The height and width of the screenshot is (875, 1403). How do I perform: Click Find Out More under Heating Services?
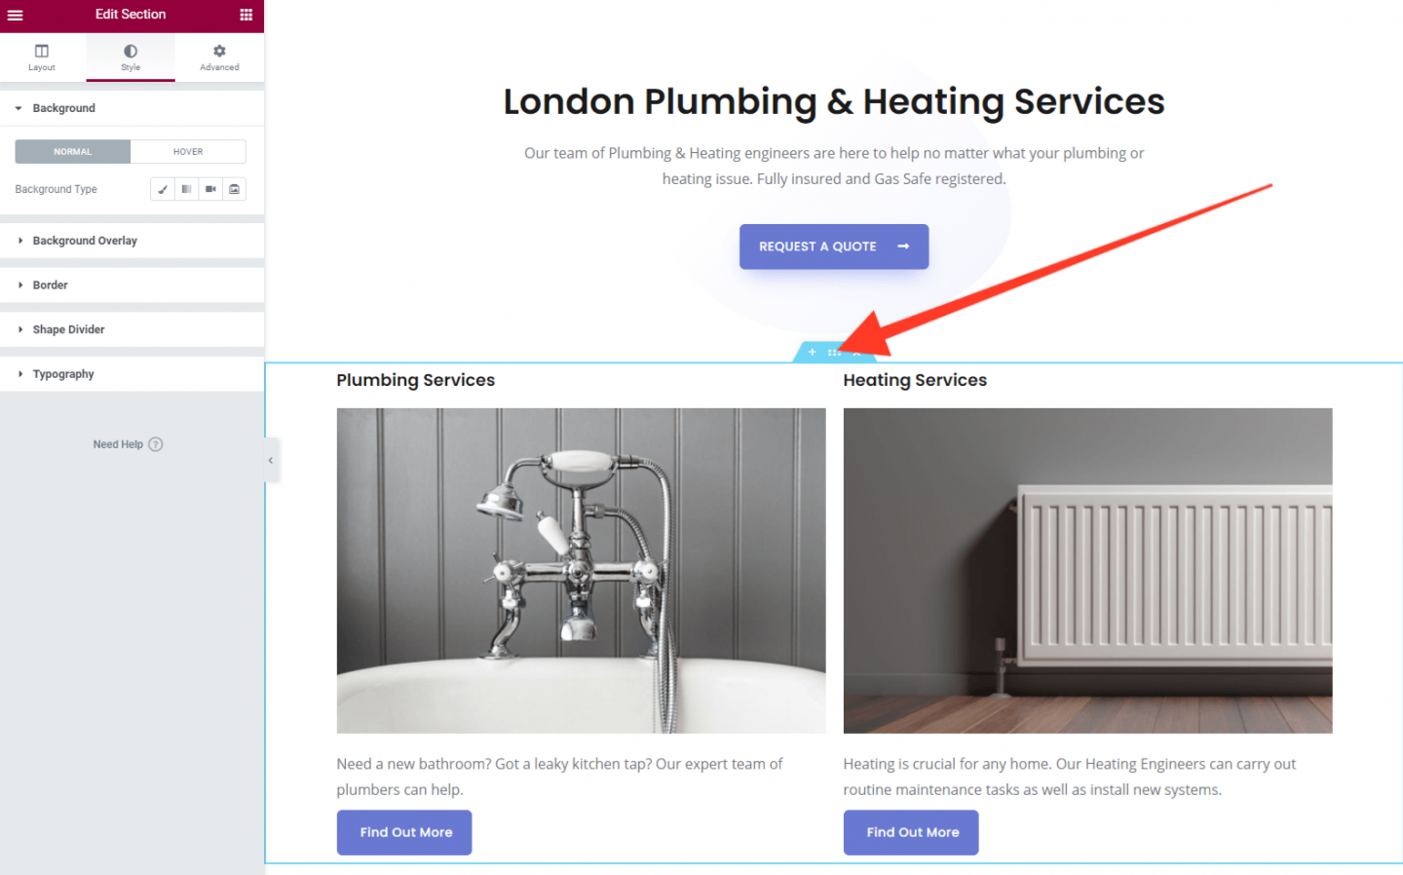[911, 832]
